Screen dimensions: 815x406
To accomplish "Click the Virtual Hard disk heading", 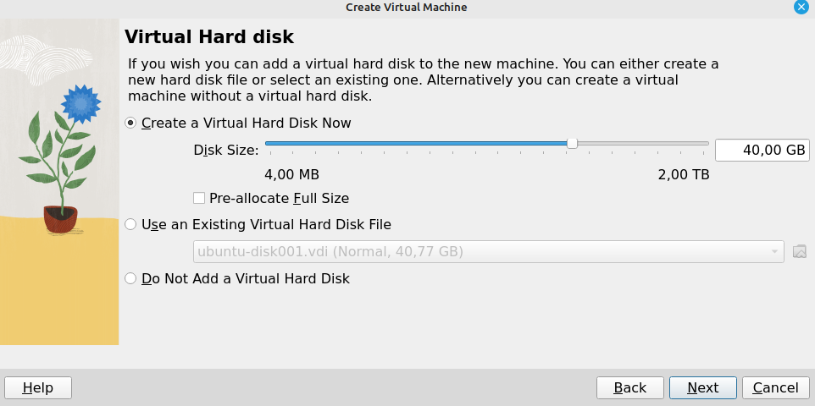I will coord(209,37).
